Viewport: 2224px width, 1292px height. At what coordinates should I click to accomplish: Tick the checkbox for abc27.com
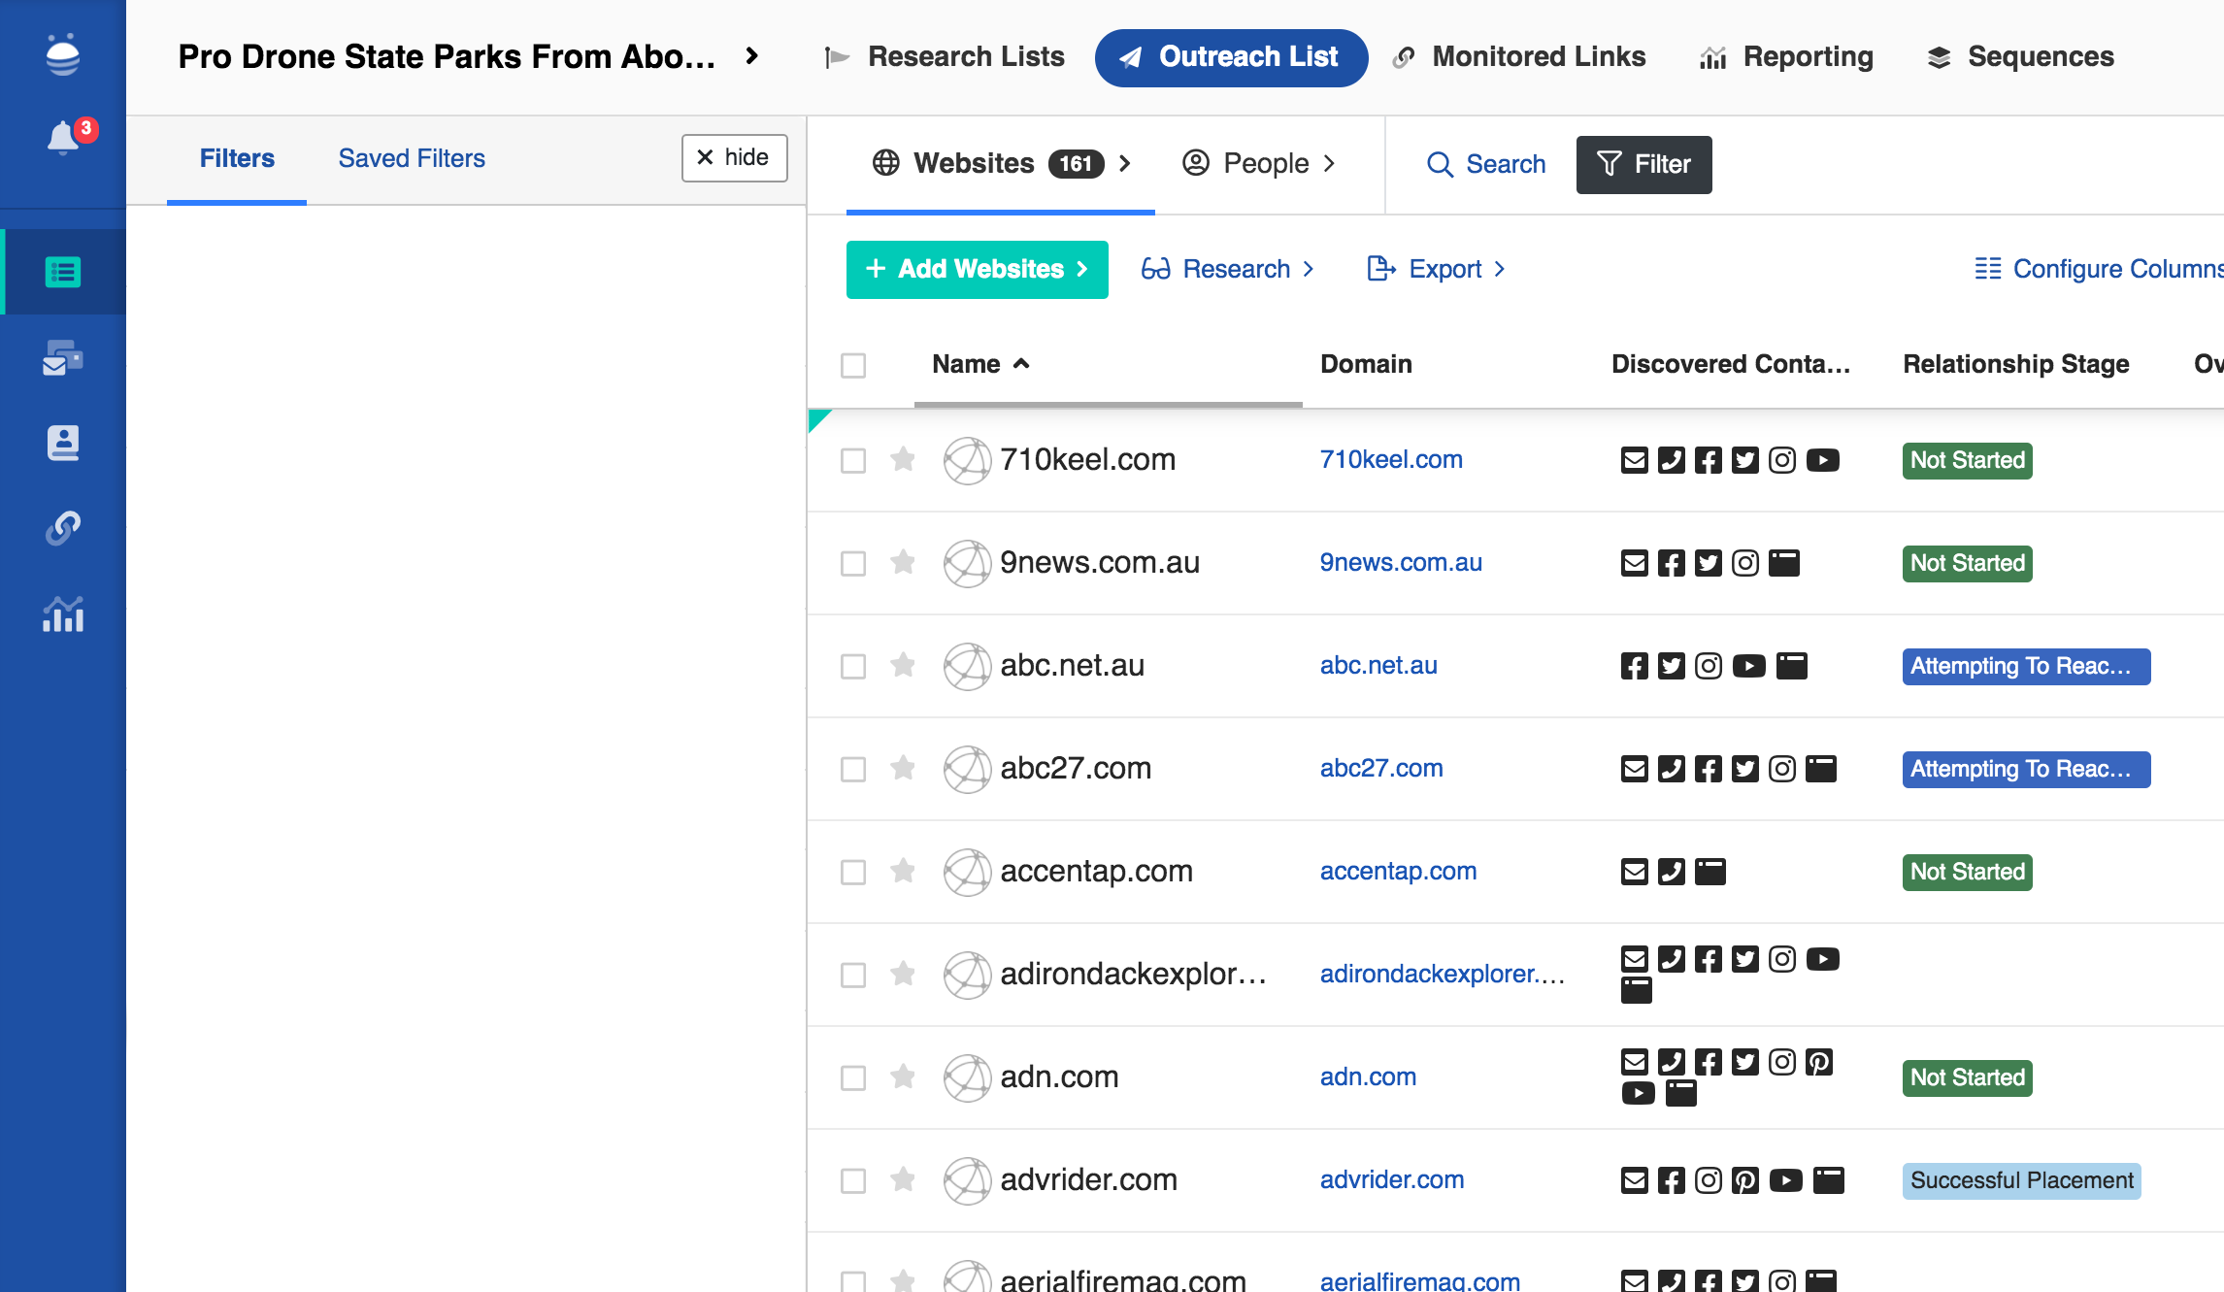click(853, 769)
